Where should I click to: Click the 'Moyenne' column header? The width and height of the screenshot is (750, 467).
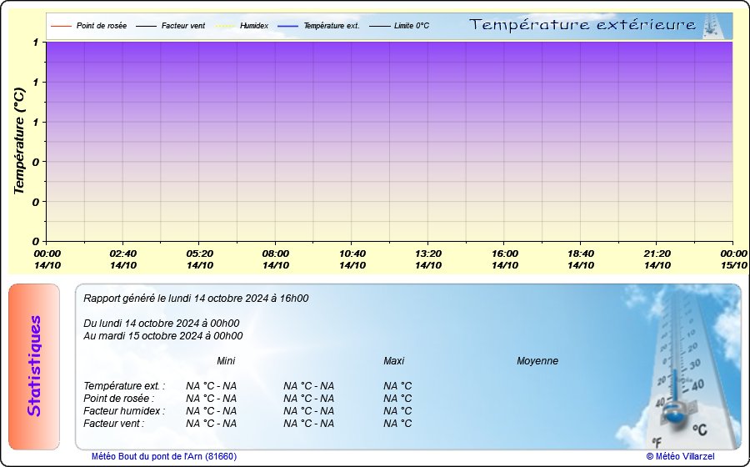pyautogui.click(x=537, y=361)
